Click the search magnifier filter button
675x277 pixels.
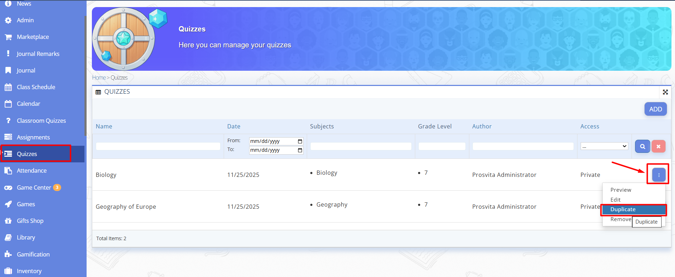click(x=642, y=146)
